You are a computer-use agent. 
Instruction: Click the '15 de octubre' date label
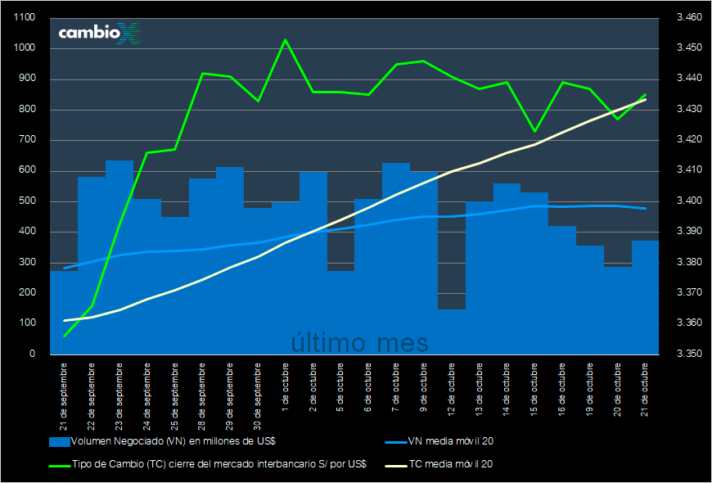pyautogui.click(x=534, y=390)
